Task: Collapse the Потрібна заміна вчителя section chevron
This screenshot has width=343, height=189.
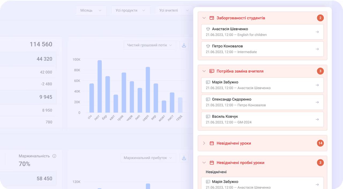Action: [204, 71]
